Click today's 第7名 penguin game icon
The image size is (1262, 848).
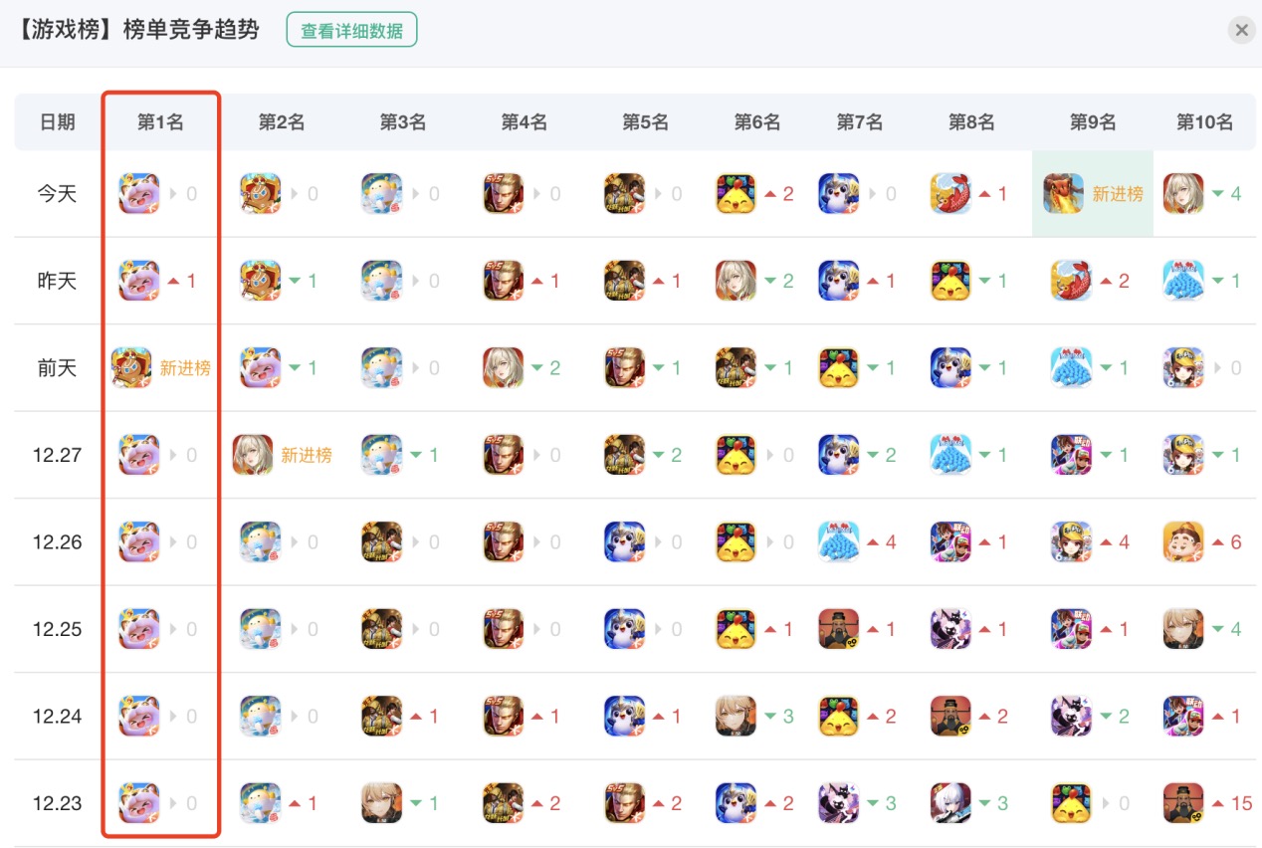(839, 193)
